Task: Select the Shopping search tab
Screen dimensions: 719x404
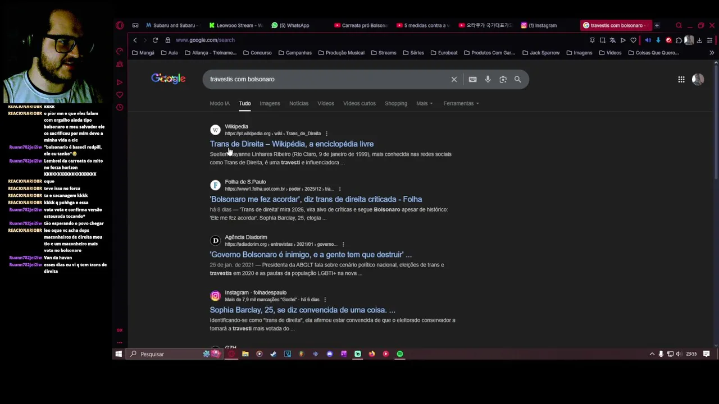Action: [396, 103]
